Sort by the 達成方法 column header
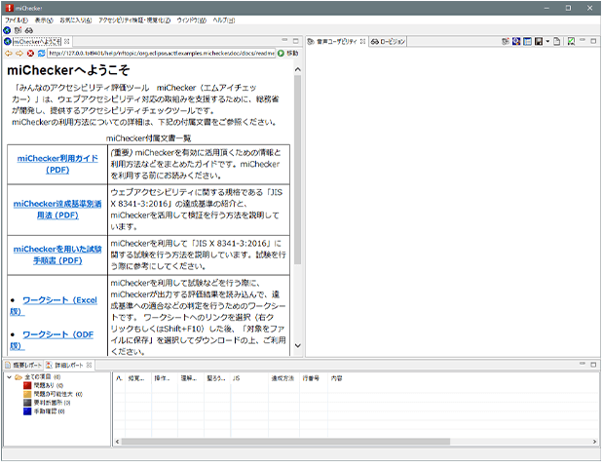Screen dimensions: 602x468 tap(283, 378)
